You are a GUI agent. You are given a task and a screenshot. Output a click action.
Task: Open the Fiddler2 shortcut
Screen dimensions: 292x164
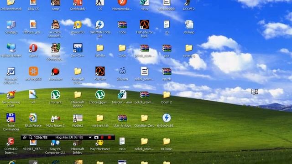[x=78, y=118]
